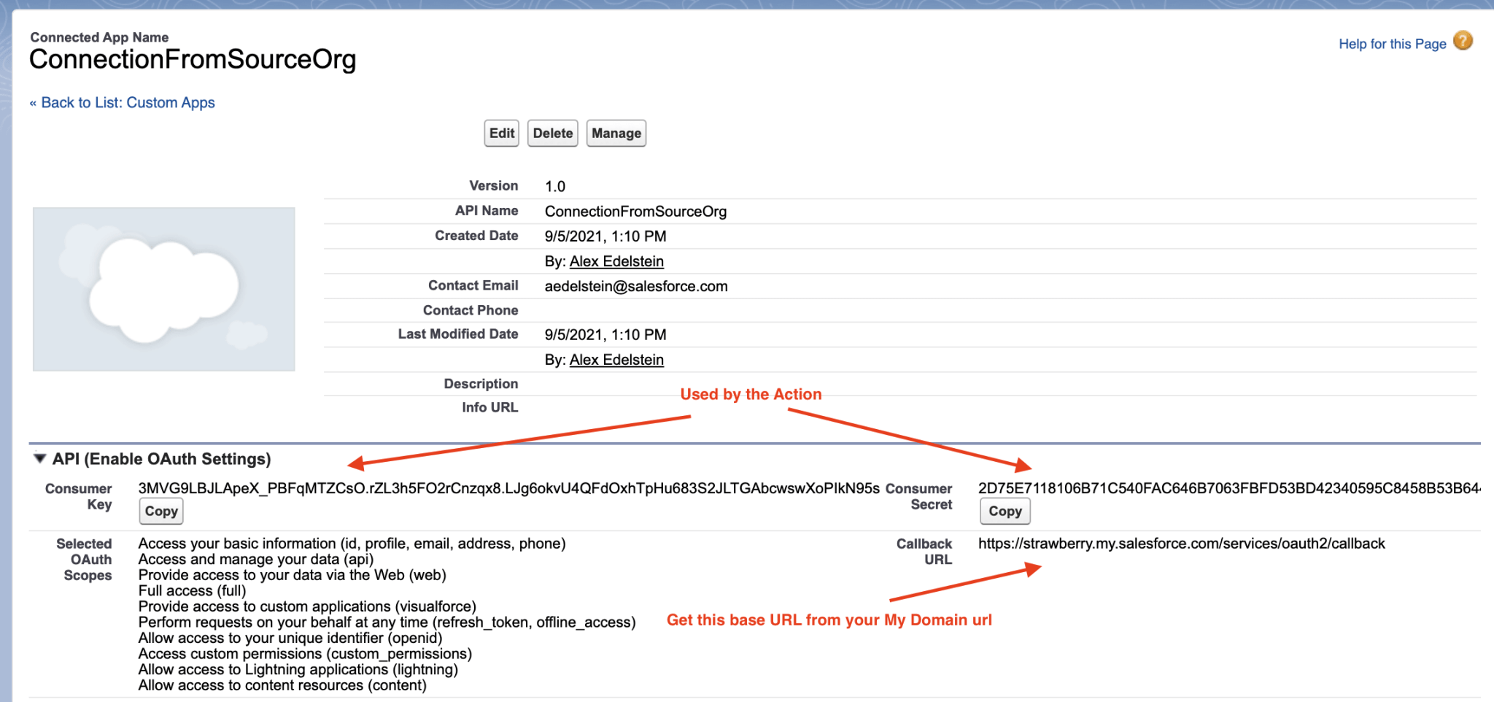Delete the ConnectionFromSourceOrg connected app
This screenshot has height=702, width=1494.
tap(552, 133)
